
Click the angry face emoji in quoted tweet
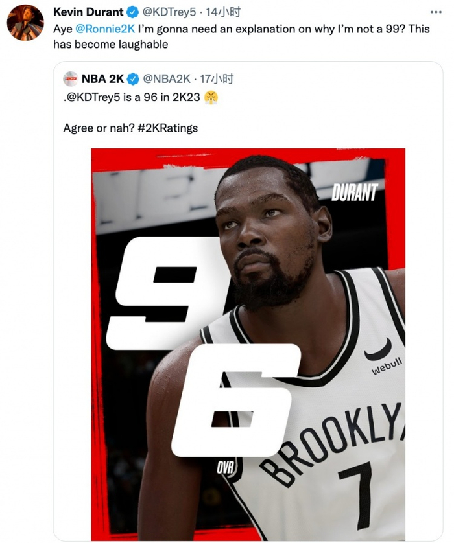pos(211,98)
